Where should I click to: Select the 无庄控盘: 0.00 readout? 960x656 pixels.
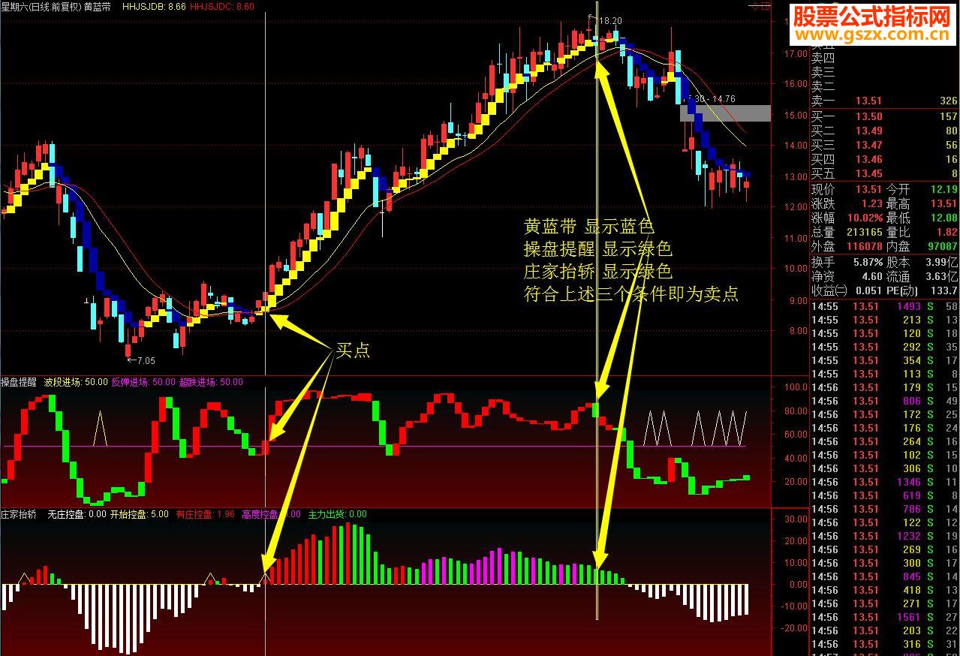click(77, 515)
